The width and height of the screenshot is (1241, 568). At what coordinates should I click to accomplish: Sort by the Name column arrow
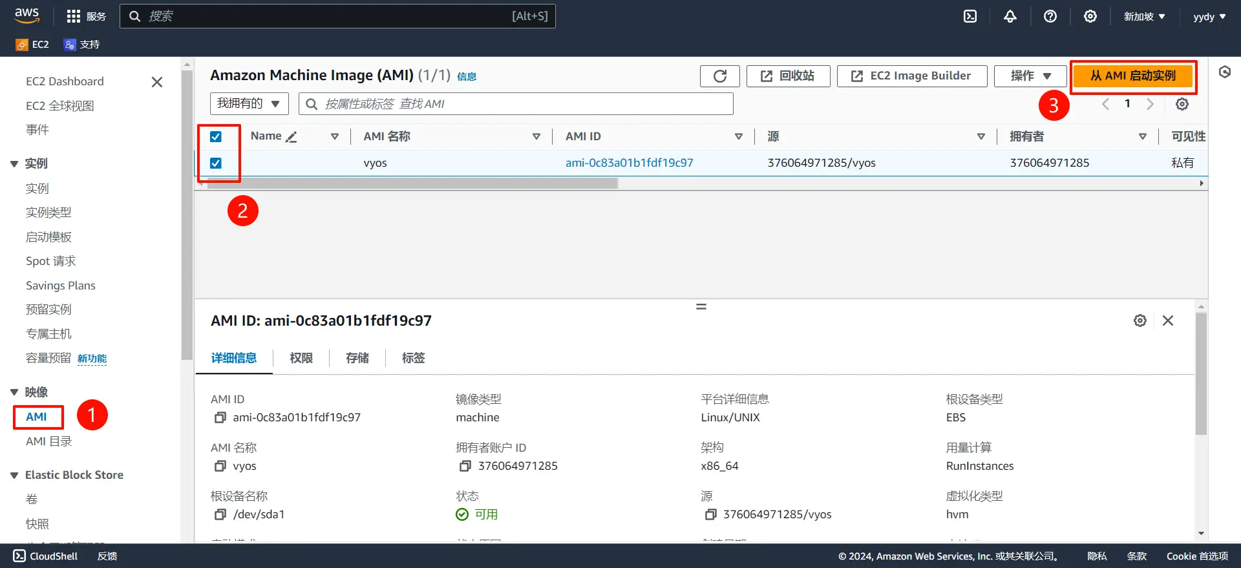click(x=335, y=136)
